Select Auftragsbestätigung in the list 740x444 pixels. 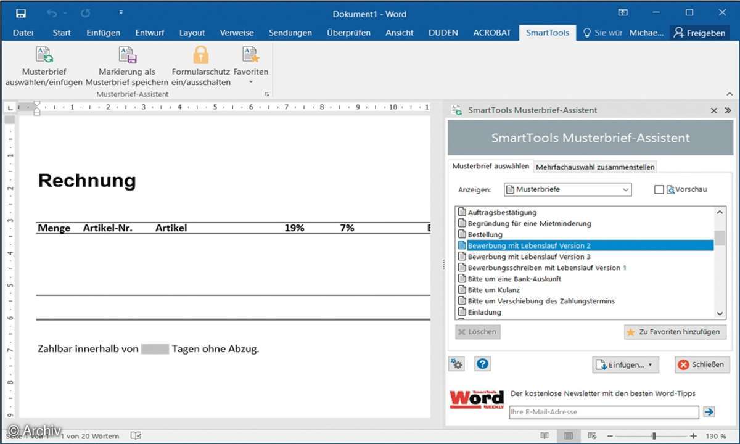(502, 212)
